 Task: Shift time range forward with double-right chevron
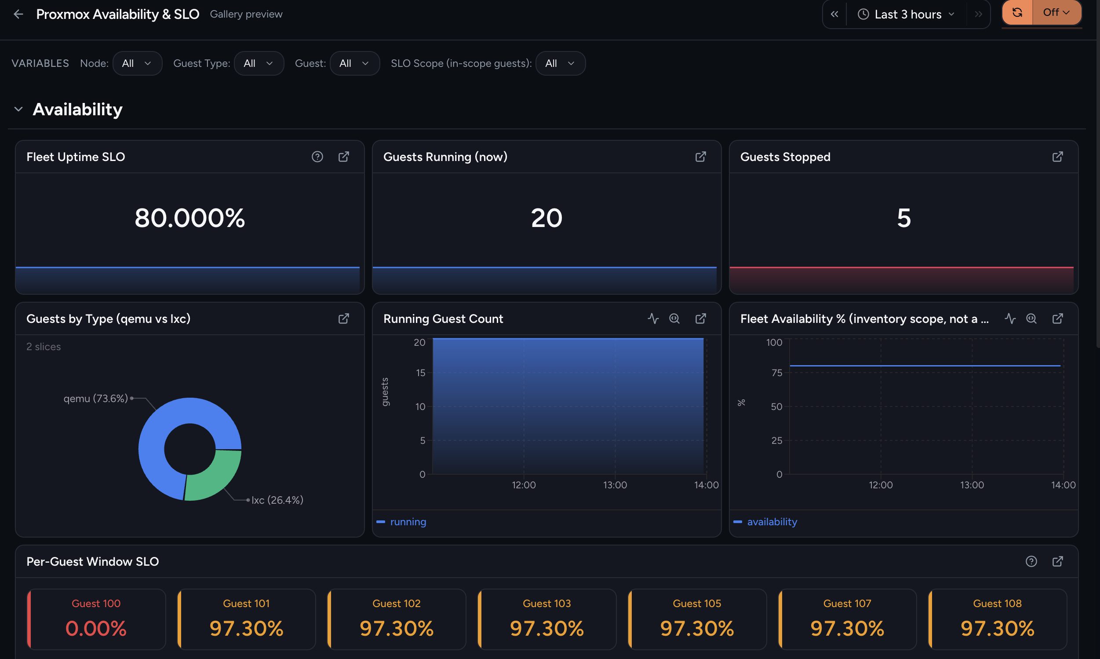pyautogui.click(x=978, y=14)
